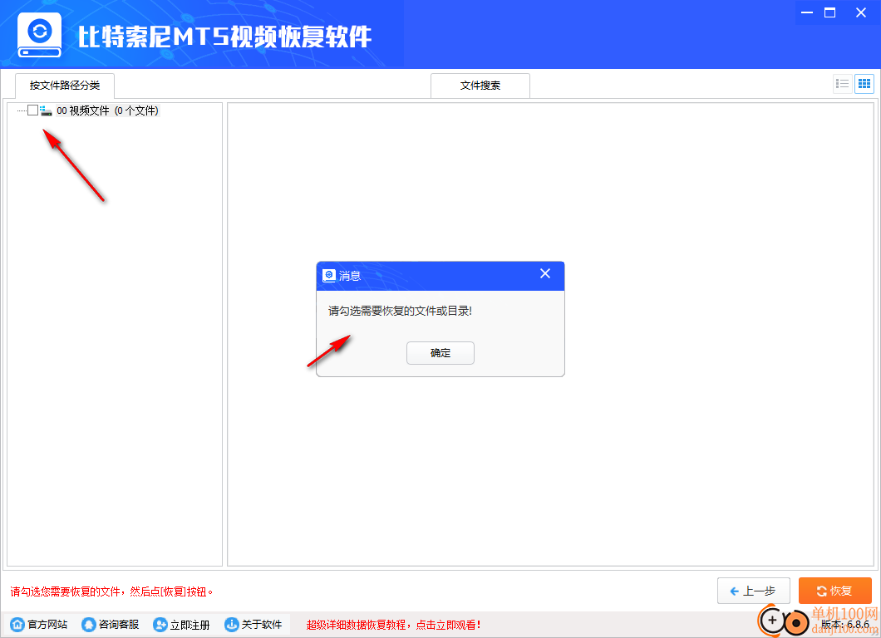Image resolution: width=881 pixels, height=638 pixels.
Task: Select the 00 视频文件 (0 个文件) tree item
Action: tap(107, 110)
